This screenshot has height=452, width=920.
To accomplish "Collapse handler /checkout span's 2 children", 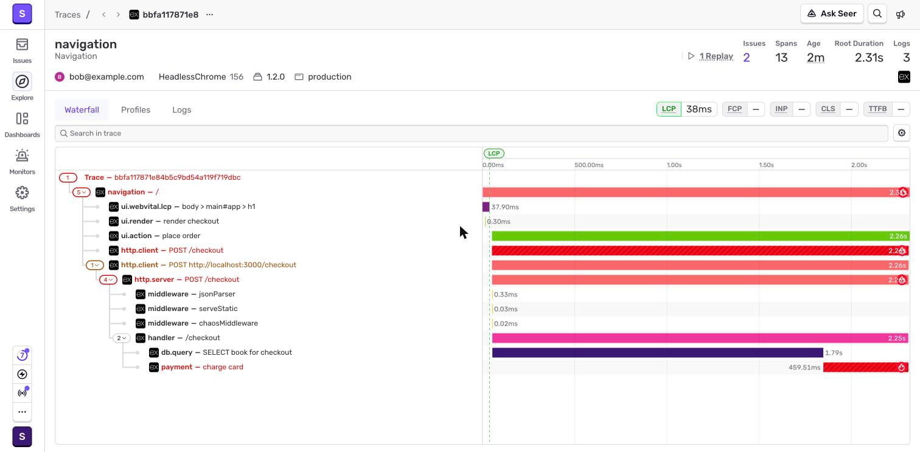I will [x=121, y=338].
